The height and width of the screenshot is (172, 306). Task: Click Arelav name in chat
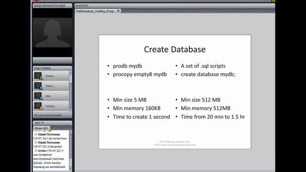click(43, 150)
